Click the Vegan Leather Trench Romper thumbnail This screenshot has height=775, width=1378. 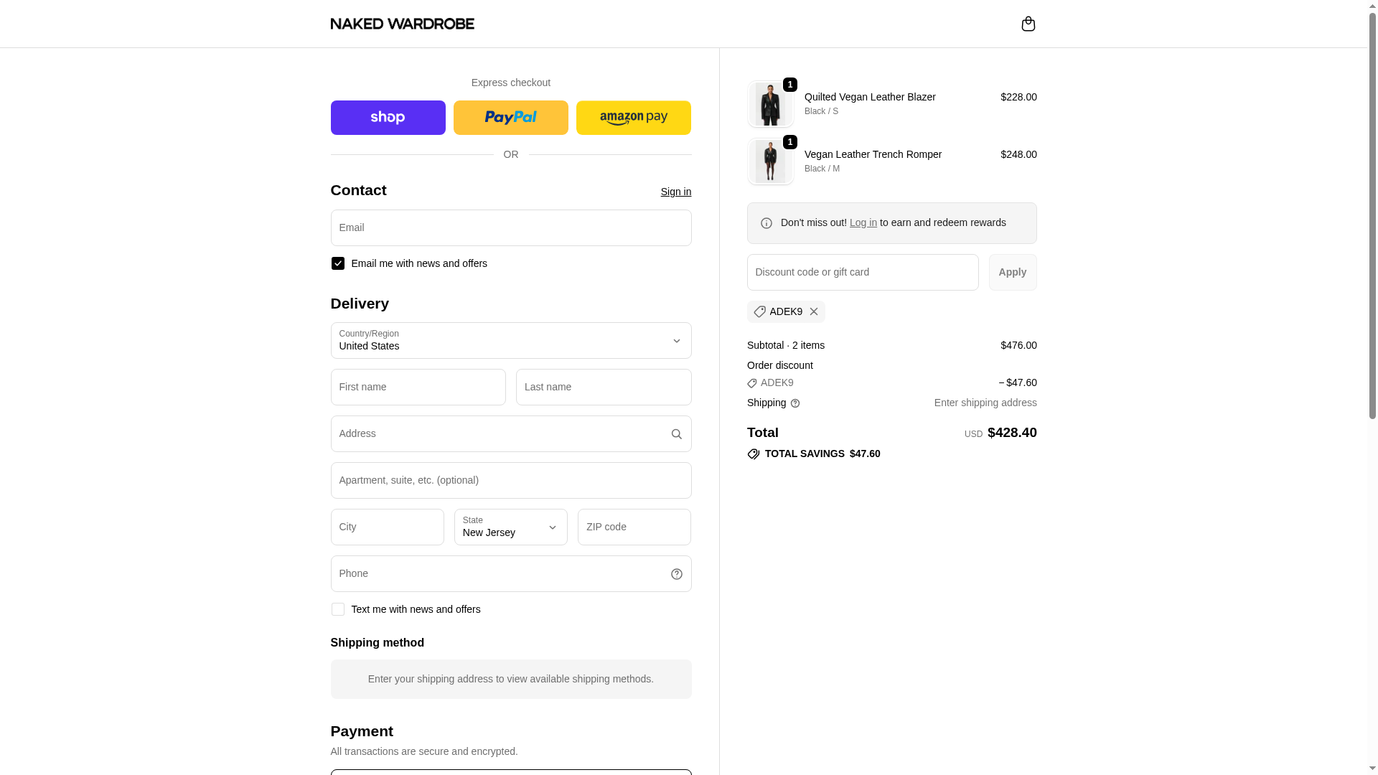770,161
